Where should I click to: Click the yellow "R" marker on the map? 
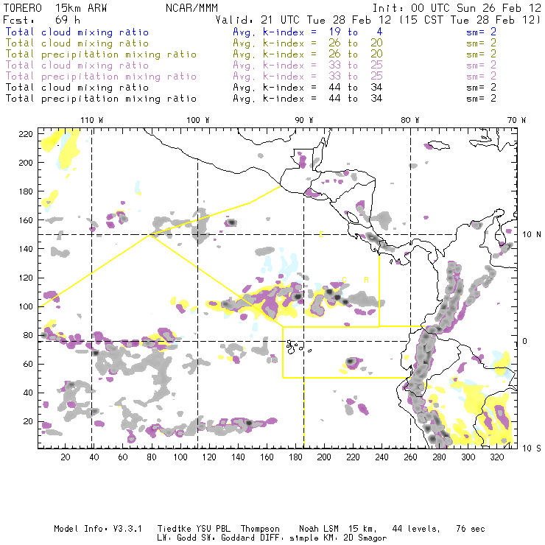[366, 280]
